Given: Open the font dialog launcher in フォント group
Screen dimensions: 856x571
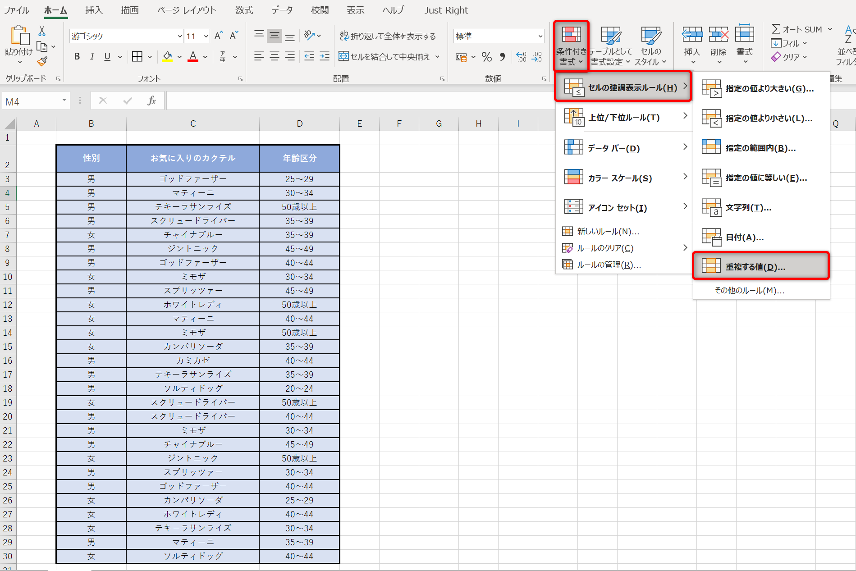Looking at the screenshot, I should (240, 78).
